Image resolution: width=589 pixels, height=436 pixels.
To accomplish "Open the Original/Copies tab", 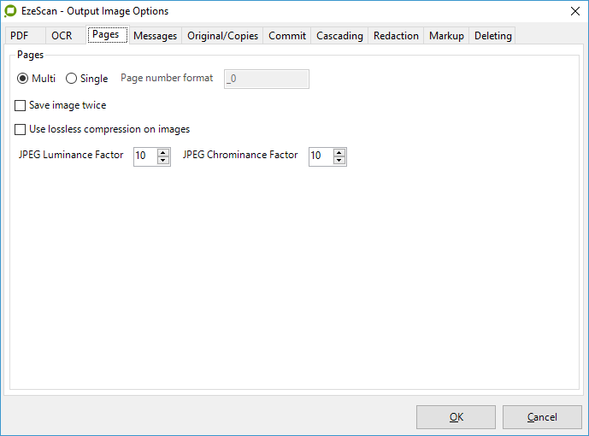I will [223, 36].
